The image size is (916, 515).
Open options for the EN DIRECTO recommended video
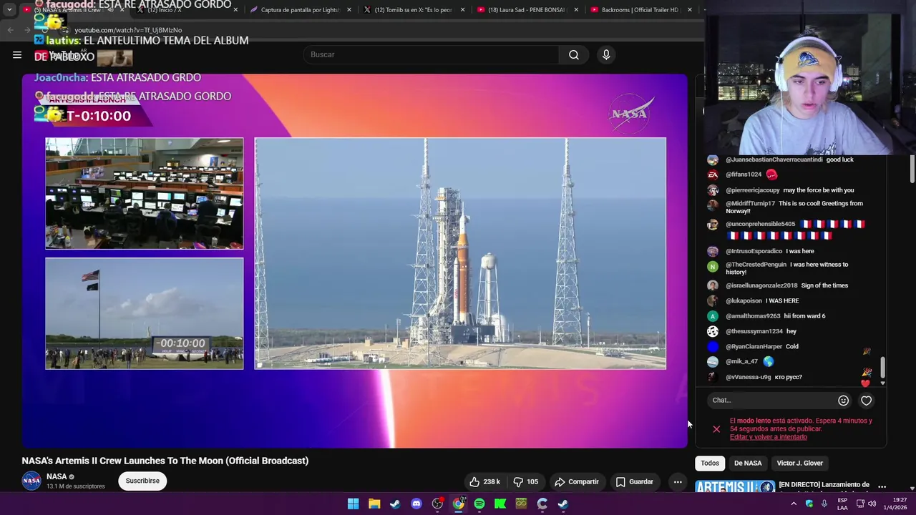pyautogui.click(x=882, y=487)
